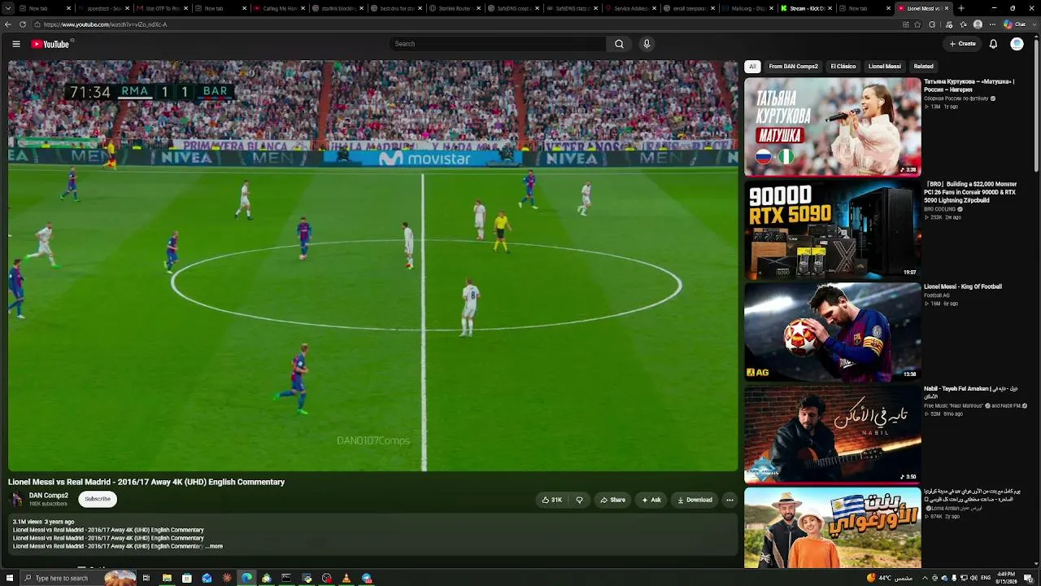Click the YouTube search magnifier button
The height and width of the screenshot is (586, 1041).
coord(619,44)
